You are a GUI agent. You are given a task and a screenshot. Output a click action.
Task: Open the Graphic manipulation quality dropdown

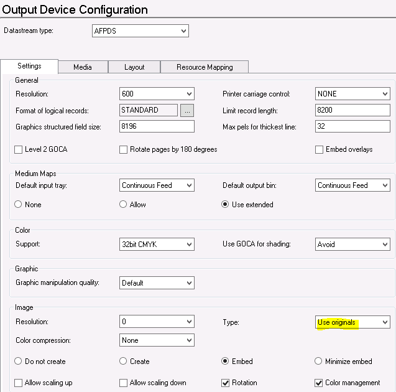click(x=157, y=283)
